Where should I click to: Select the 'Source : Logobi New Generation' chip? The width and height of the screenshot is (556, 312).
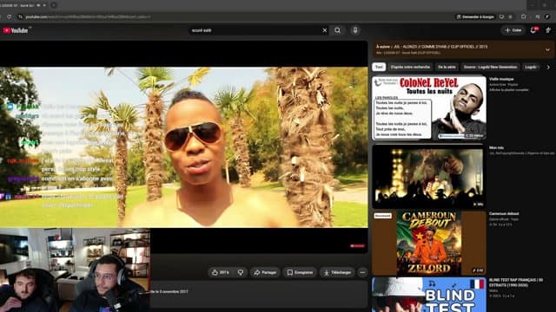tap(490, 67)
